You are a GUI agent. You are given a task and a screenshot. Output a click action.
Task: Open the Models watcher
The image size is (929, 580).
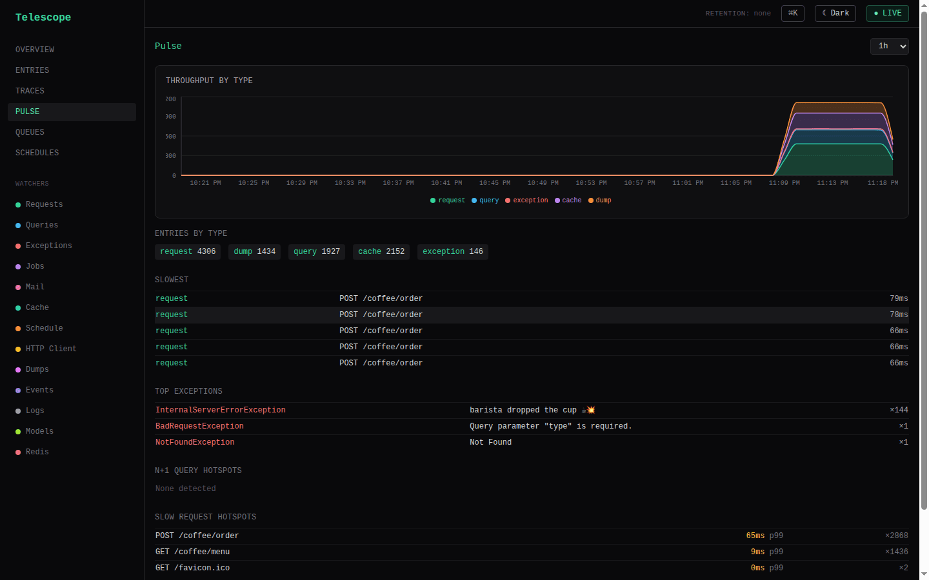pos(72,431)
